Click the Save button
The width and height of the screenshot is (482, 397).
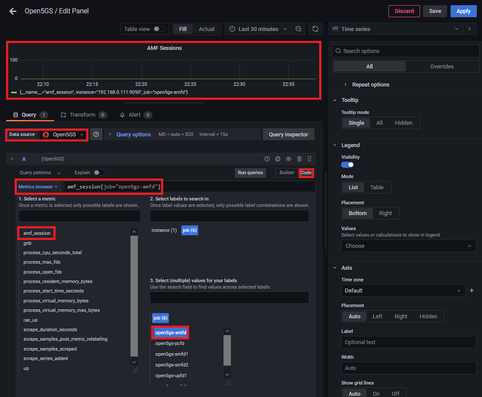tap(435, 11)
